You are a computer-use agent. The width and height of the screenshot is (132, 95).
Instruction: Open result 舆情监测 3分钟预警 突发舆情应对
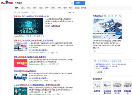tap(34, 40)
